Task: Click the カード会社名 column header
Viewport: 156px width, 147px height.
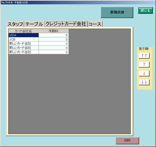Action: [x=23, y=31]
